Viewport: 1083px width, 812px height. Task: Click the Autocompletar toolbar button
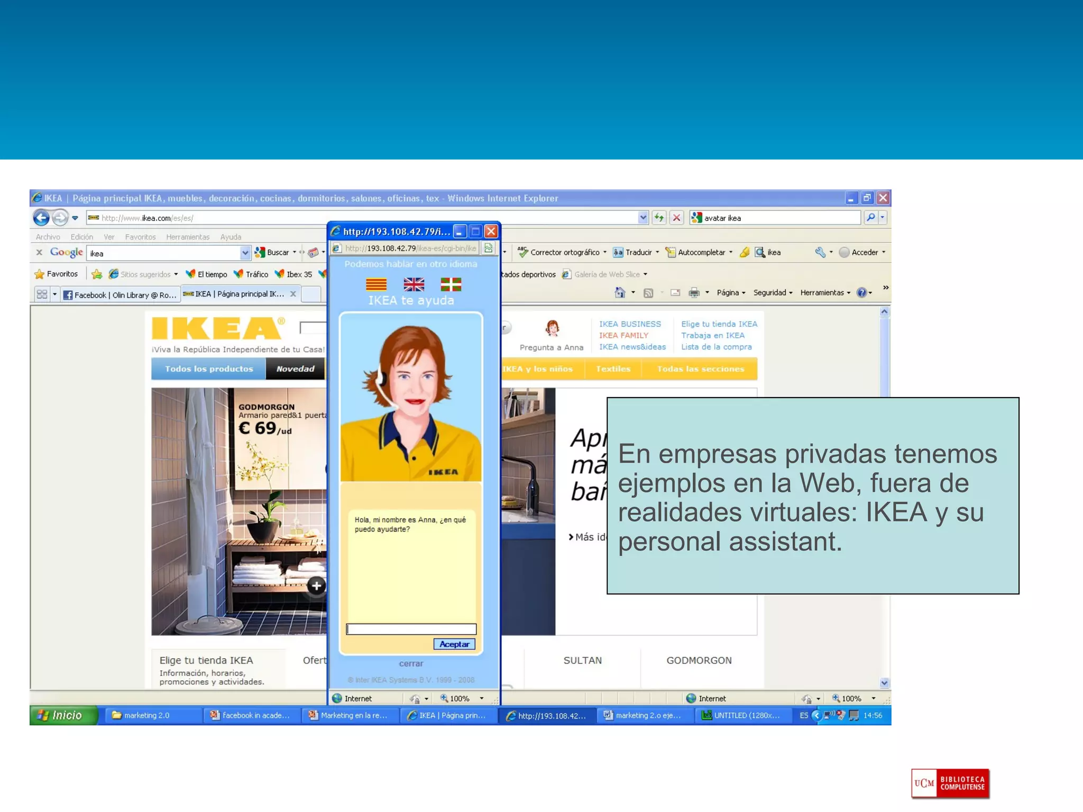699,252
